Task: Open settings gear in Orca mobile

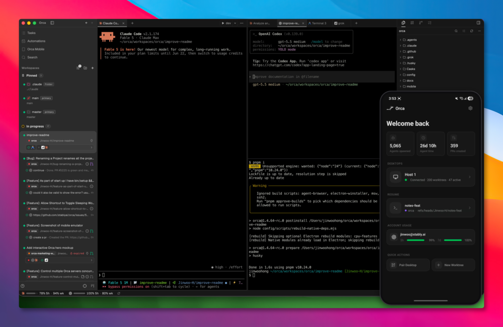Action: point(470,109)
